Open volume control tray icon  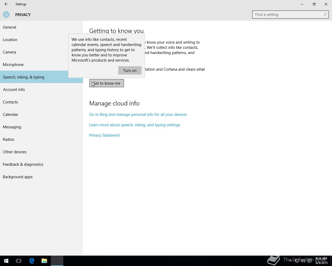point(303,261)
